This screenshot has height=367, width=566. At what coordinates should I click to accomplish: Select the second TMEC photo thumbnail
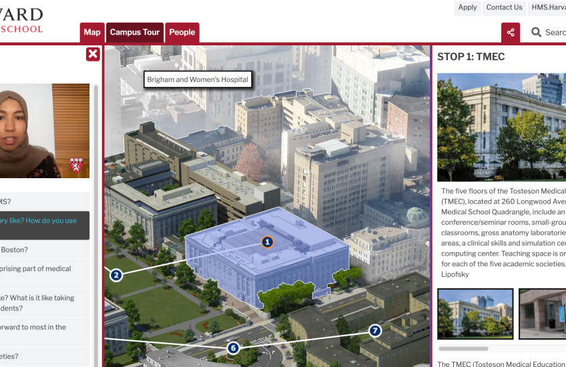[x=542, y=313]
